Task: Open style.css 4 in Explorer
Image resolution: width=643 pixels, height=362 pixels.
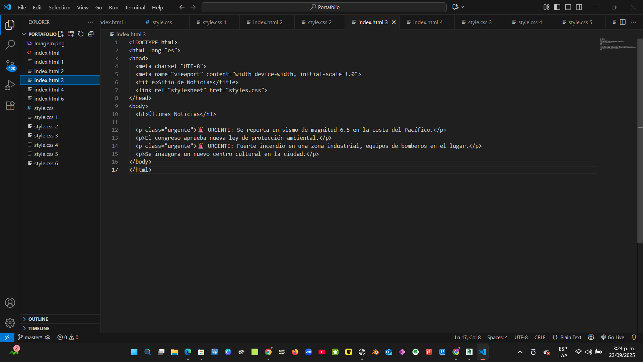Action: click(x=60, y=145)
